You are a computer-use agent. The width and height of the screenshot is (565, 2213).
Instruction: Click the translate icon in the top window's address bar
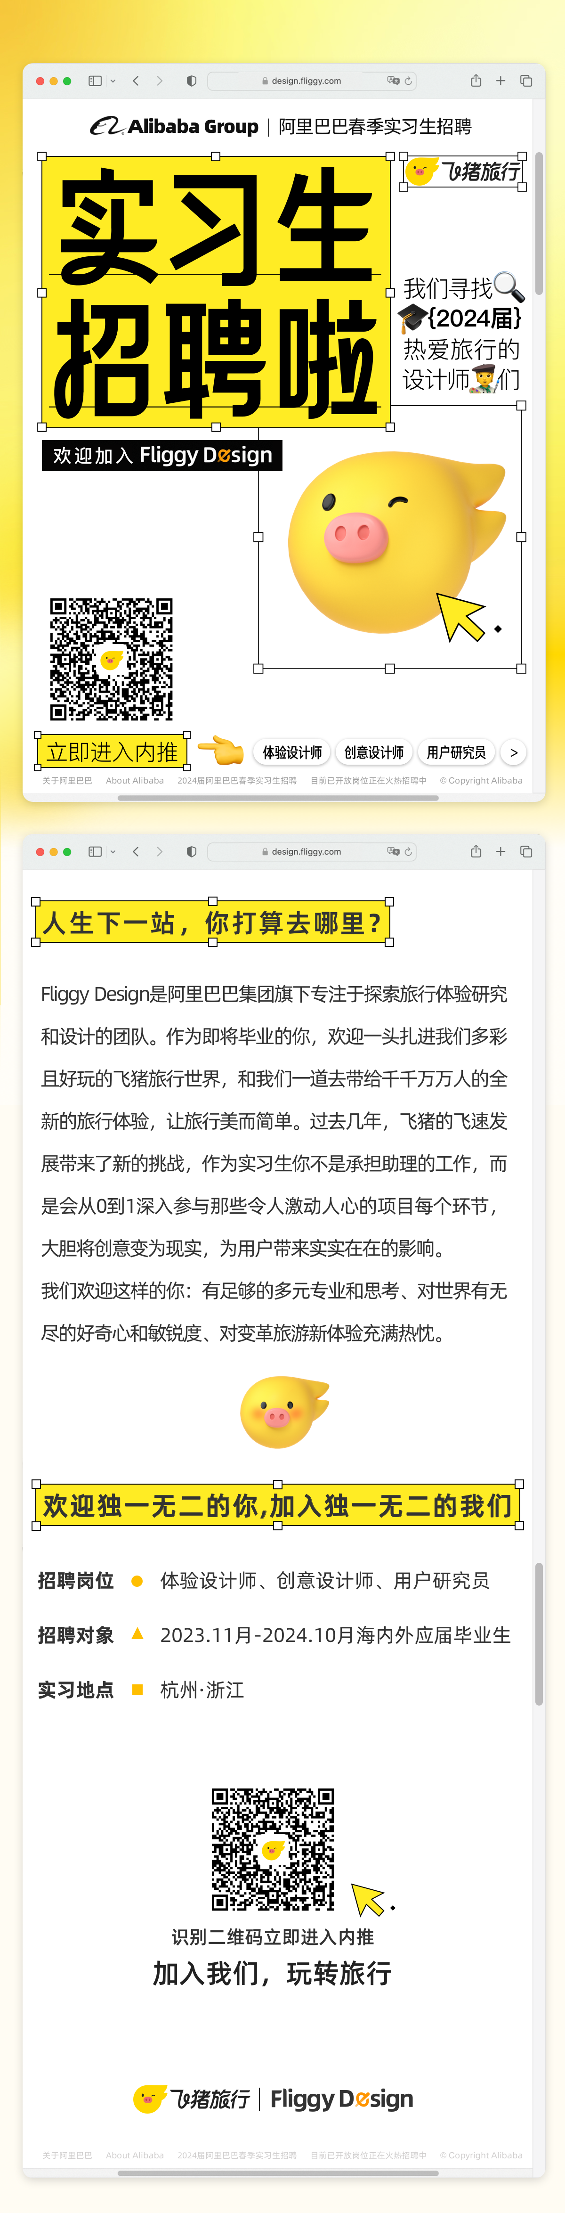point(393,81)
